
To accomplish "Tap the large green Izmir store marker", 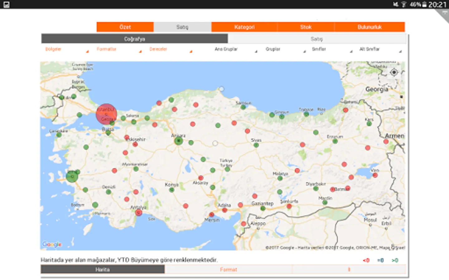I will [x=72, y=176].
